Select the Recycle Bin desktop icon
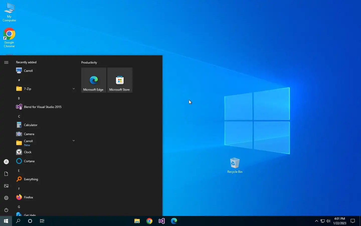 tap(235, 165)
